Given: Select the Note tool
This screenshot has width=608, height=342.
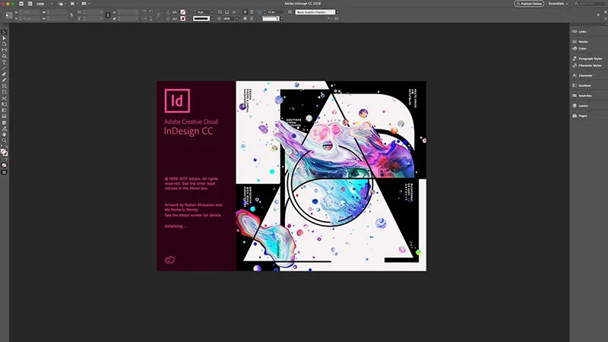Looking at the screenshot, I should pyautogui.click(x=5, y=122).
